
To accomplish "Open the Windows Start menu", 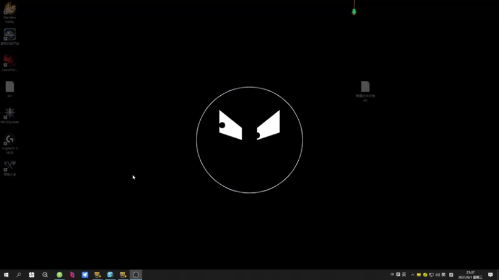I will click(6, 274).
